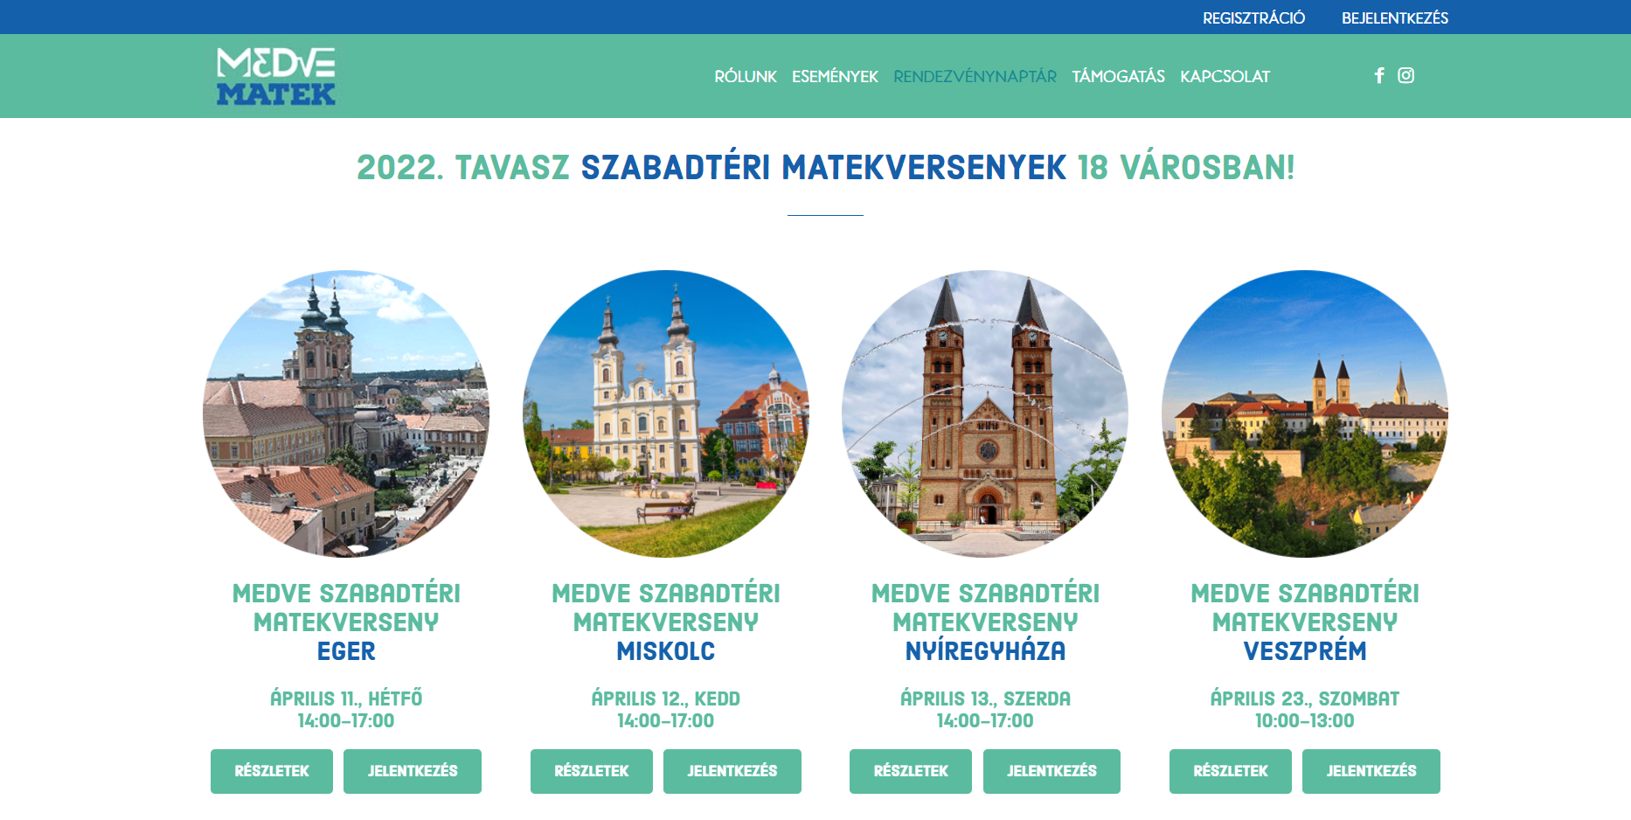Screen dimensions: 1631x820
Task: Open the Rólunk menu item
Action: coord(746,77)
